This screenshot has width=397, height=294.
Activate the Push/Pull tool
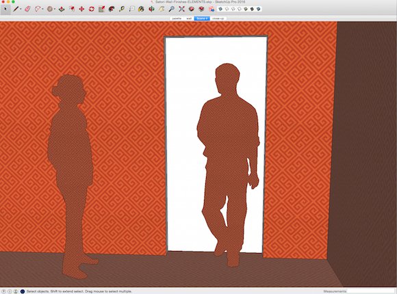pos(62,10)
